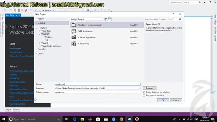The image size is (217, 122).
Task: Uncheck Create directory for solution
Action: 144,92
